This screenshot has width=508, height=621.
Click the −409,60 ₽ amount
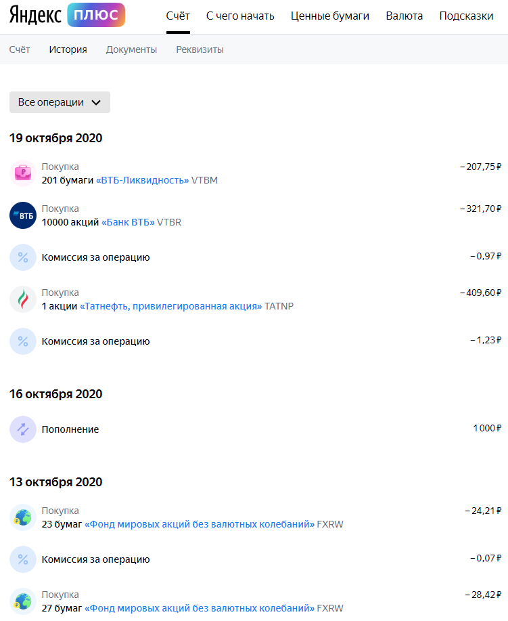(x=480, y=293)
